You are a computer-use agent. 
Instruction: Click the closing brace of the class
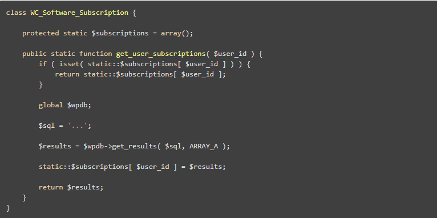pos(8,208)
